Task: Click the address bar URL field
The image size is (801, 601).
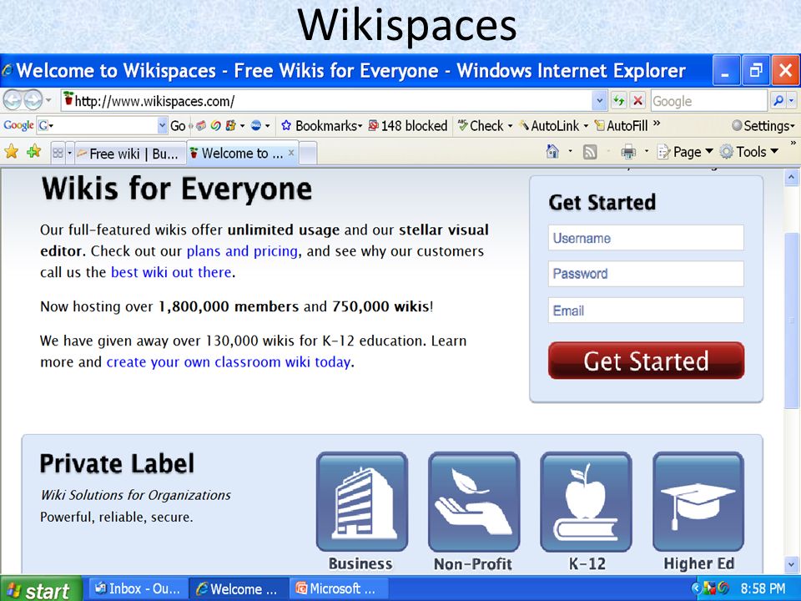Action: (327, 101)
